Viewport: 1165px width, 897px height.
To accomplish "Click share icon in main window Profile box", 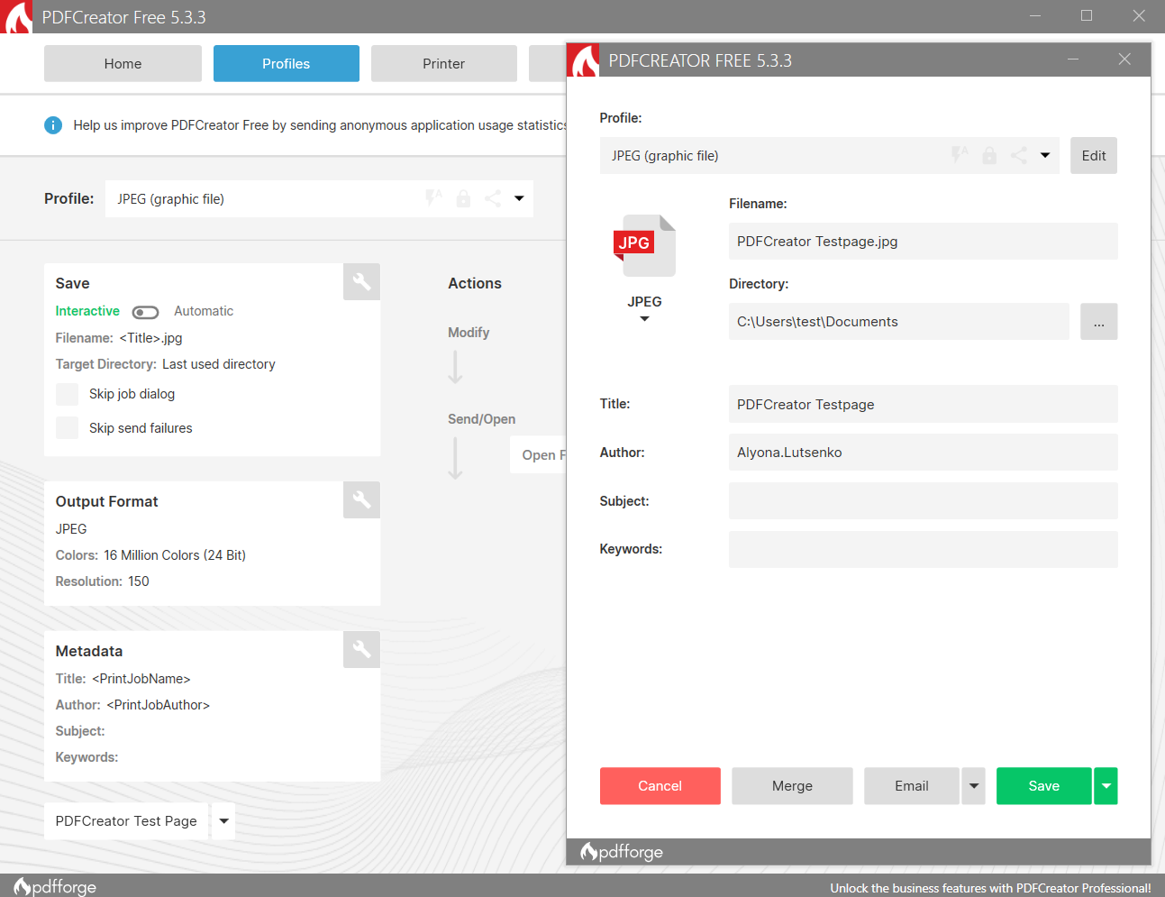I will click(x=492, y=198).
